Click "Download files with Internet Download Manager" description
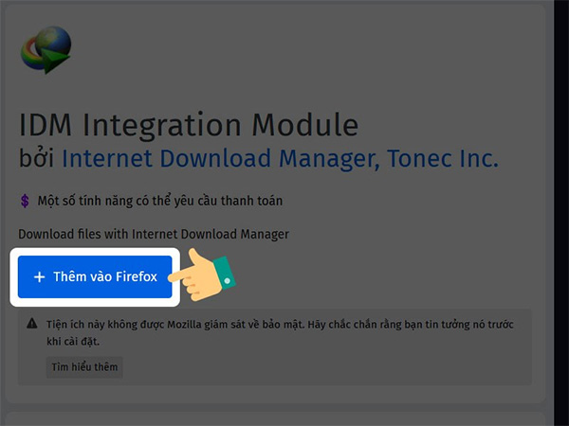The height and width of the screenshot is (426, 569). tap(154, 234)
